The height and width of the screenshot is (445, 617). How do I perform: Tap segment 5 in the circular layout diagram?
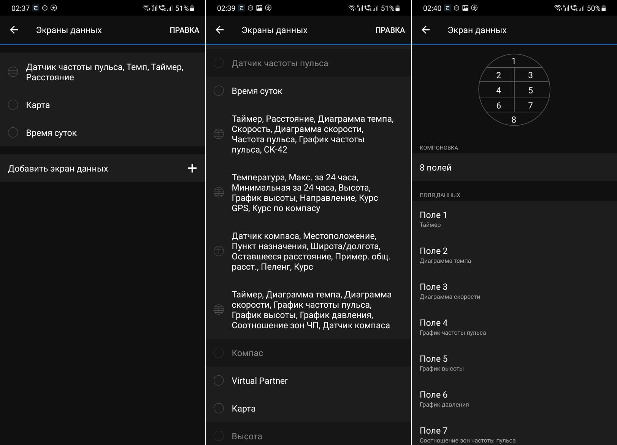point(530,91)
